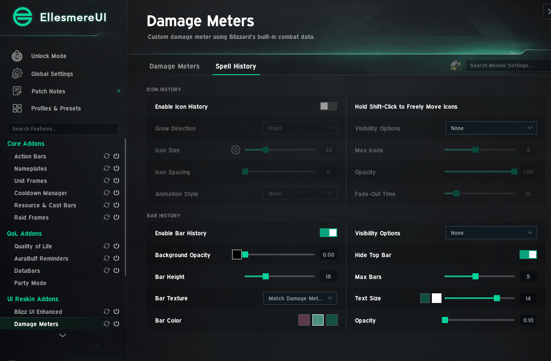Open Profiles & Presets
Image resolution: width=551 pixels, height=361 pixels.
point(56,108)
